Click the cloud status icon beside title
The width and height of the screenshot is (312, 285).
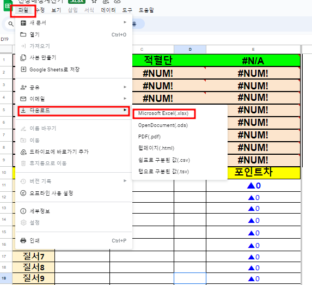117,2
